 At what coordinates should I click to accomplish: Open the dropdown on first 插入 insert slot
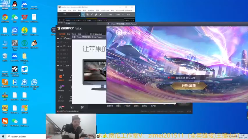pyautogui.click(x=73, y=20)
